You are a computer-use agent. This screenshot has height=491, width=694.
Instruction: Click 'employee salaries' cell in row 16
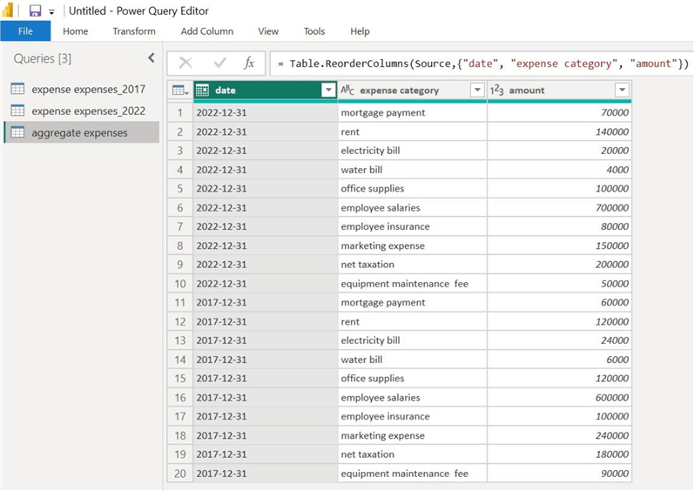click(412, 398)
